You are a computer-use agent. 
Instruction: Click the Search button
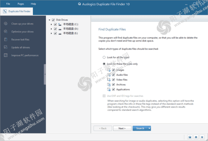tap(140, 128)
